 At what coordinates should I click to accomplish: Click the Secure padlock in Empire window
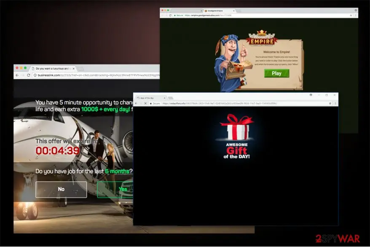click(175, 15)
